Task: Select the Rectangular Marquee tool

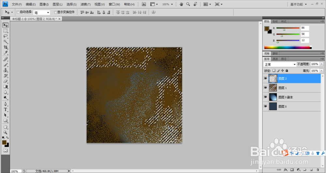Action: (6, 31)
